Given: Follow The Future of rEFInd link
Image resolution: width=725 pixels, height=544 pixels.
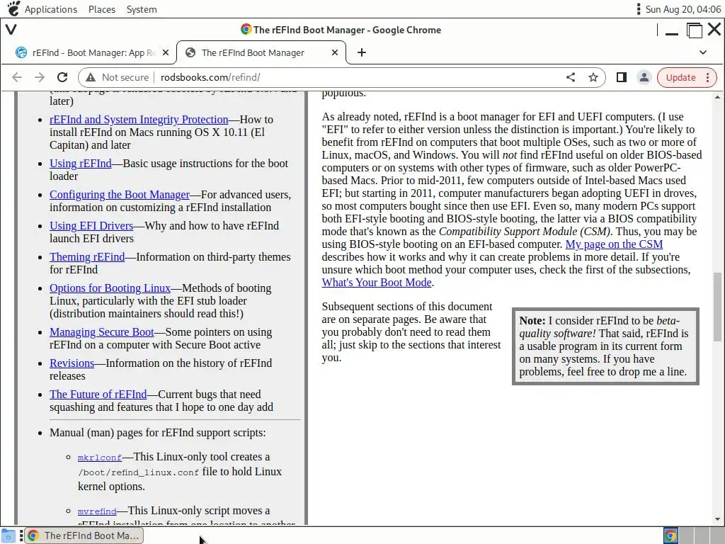Looking at the screenshot, I should click(98, 394).
